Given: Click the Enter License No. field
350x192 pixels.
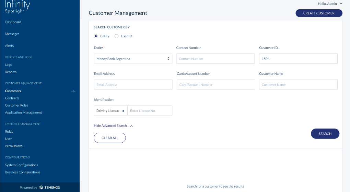Looking at the screenshot, I should click(x=150, y=111).
